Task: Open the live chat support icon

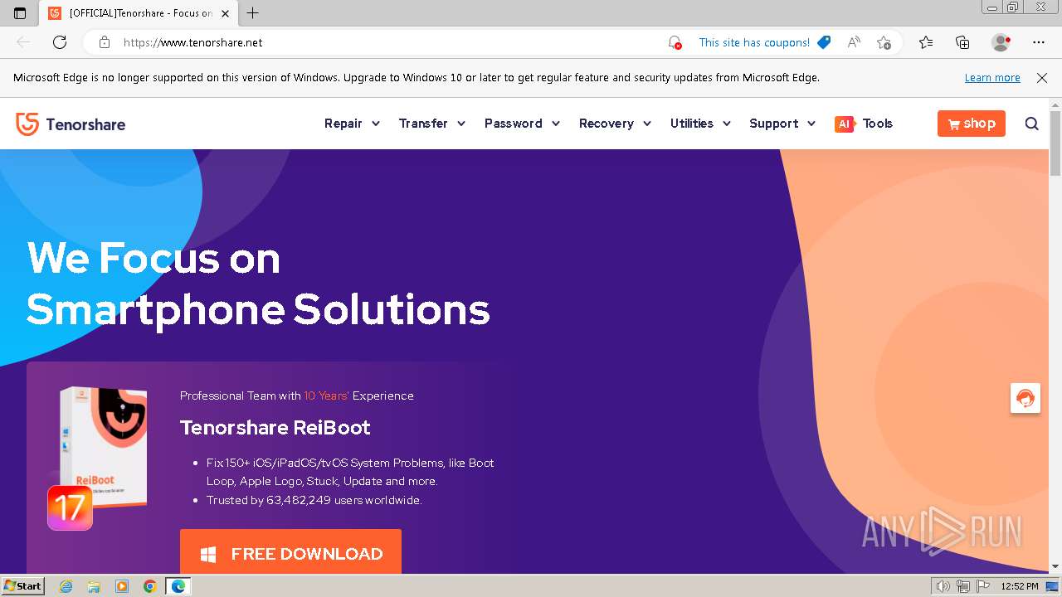Action: [x=1025, y=398]
